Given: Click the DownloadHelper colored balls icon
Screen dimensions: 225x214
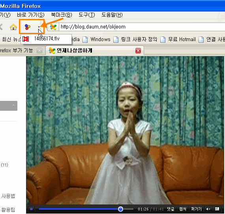Looking at the screenshot, I should (28, 27).
